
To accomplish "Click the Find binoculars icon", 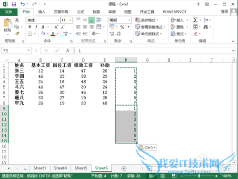I will coord(206,27).
